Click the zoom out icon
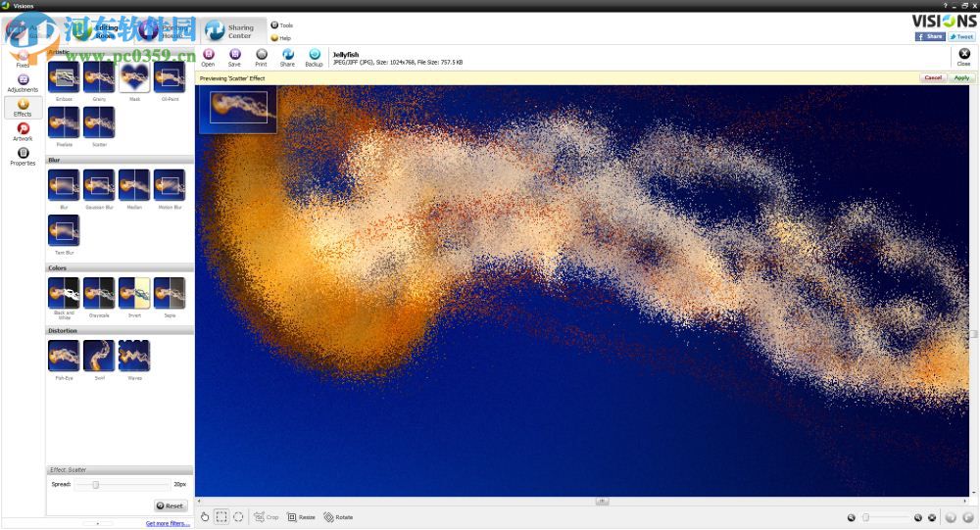This screenshot has height=530, width=980. click(x=852, y=517)
